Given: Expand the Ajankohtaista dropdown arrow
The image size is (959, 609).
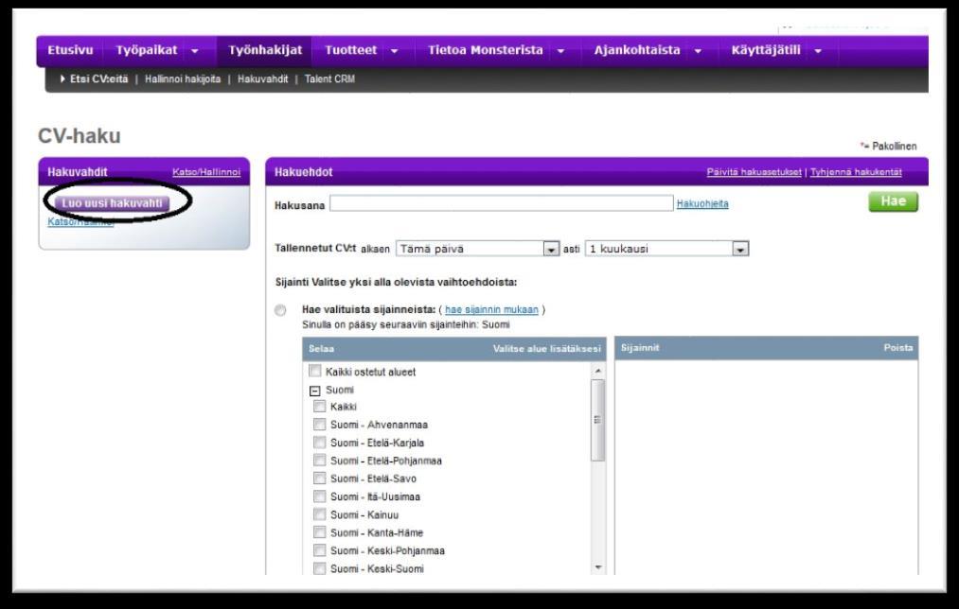Looking at the screenshot, I should (698, 51).
